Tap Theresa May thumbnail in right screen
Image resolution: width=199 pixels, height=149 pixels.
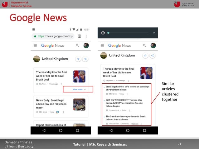(x=146, y=73)
